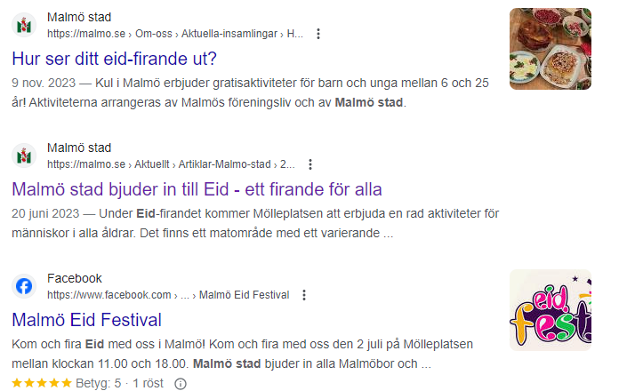Click the malmo.se Aktuellt breadcrumb URL
619x391 pixels.
[x=171, y=164]
